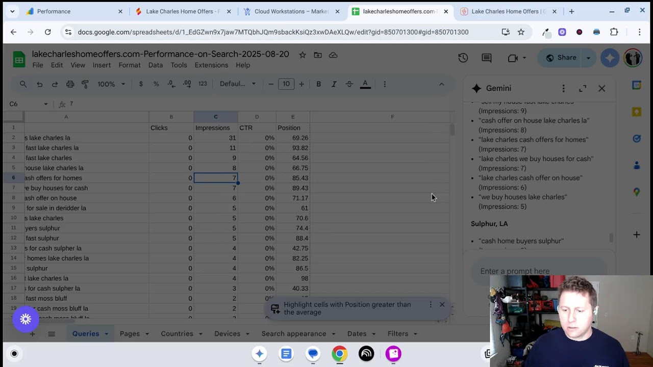This screenshot has width=653, height=367.
Task: Start a Meet call from camera icon
Action: (x=513, y=58)
